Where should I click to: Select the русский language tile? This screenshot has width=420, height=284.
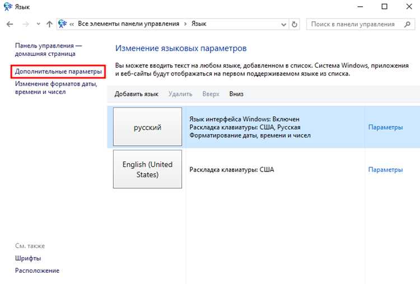point(148,127)
